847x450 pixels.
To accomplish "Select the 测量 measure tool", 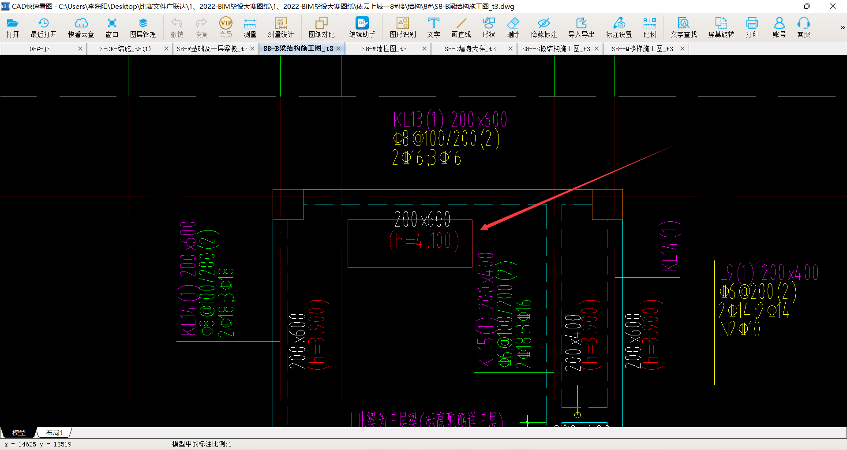I will pyautogui.click(x=250, y=27).
